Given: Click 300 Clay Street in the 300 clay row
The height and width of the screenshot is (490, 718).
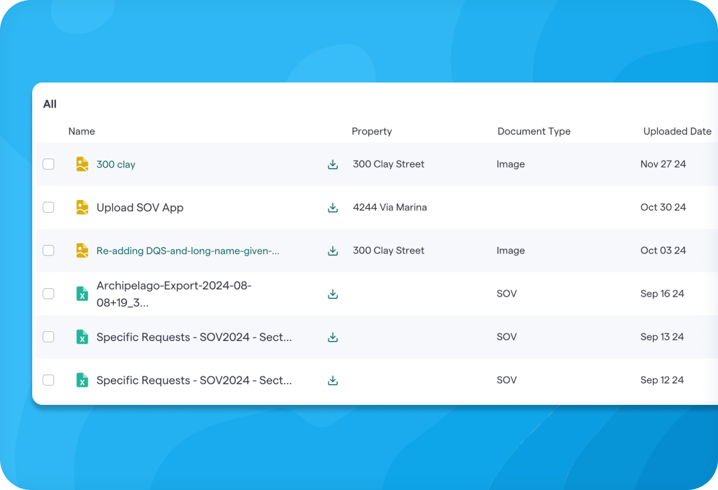Looking at the screenshot, I should [x=388, y=164].
